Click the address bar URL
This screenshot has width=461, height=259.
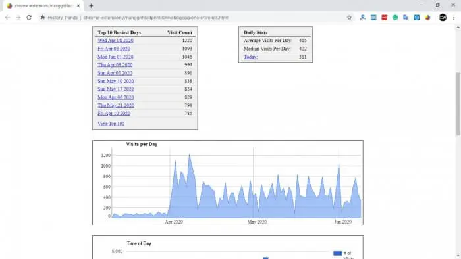click(156, 18)
